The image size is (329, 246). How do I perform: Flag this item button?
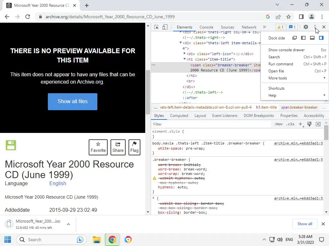[x=134, y=147]
